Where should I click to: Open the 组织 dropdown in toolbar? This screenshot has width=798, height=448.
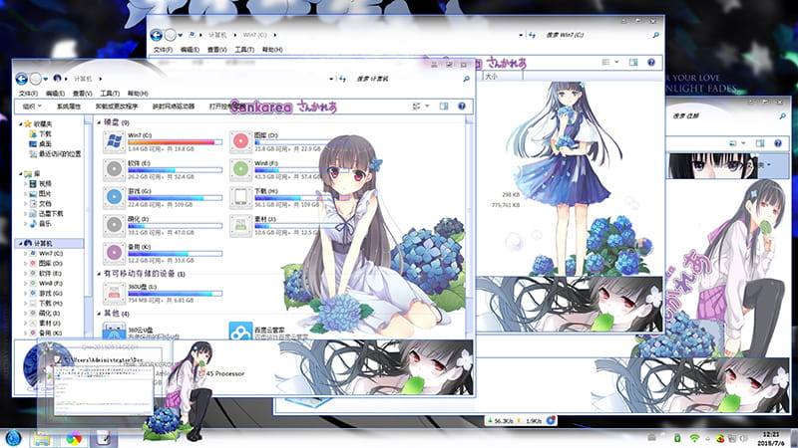32,107
